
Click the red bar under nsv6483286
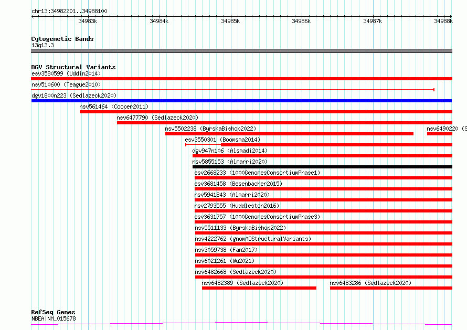pos(391,288)
